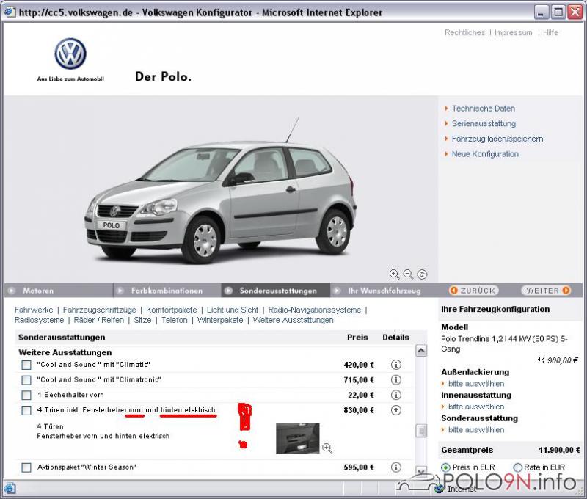Open the Winterpakete category

coord(220,320)
